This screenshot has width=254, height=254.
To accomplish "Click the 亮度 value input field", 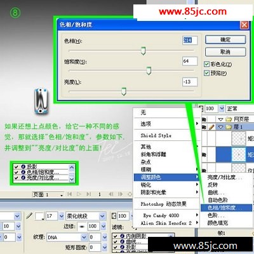I will [x=190, y=82].
